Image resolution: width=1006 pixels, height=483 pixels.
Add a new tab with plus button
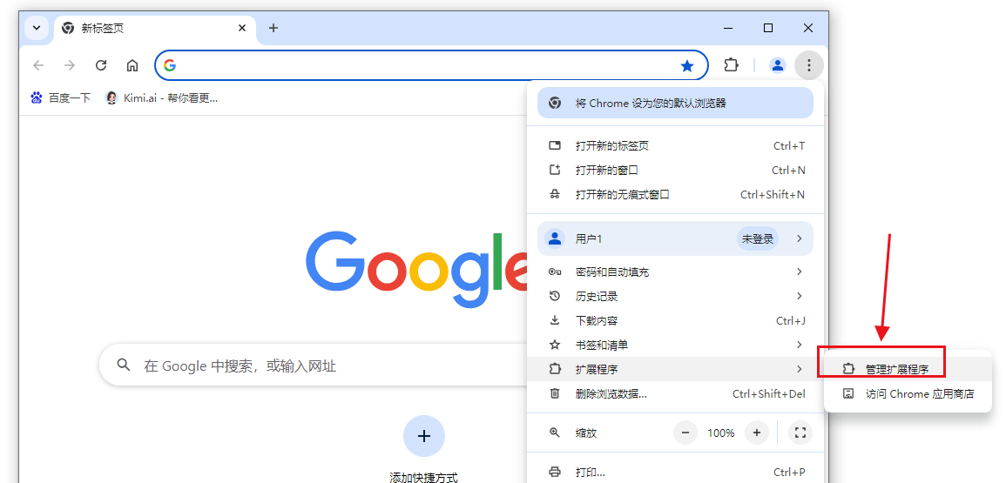pos(273,28)
